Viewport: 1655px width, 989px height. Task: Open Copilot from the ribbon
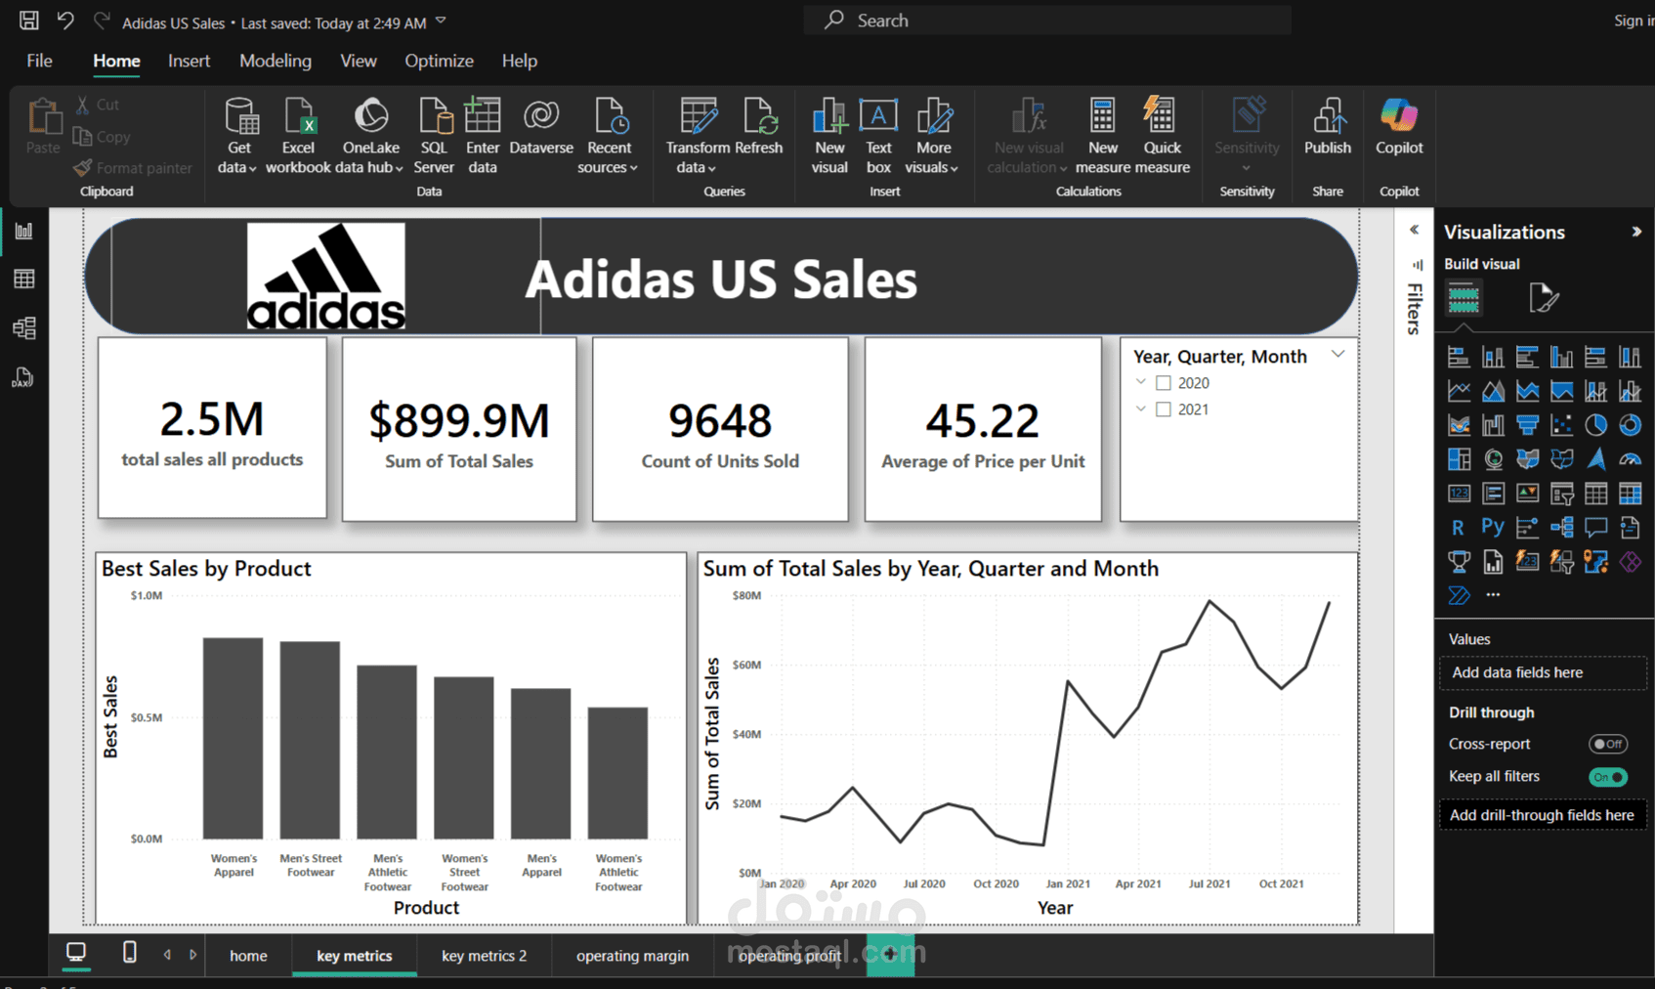pos(1399,128)
